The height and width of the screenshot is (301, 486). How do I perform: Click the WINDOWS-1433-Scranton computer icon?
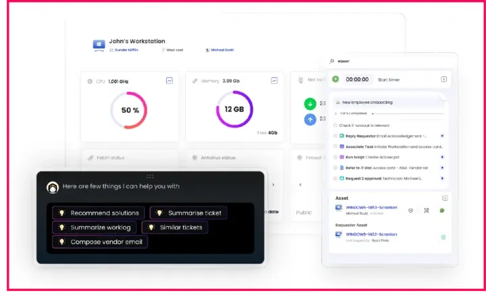point(339,235)
